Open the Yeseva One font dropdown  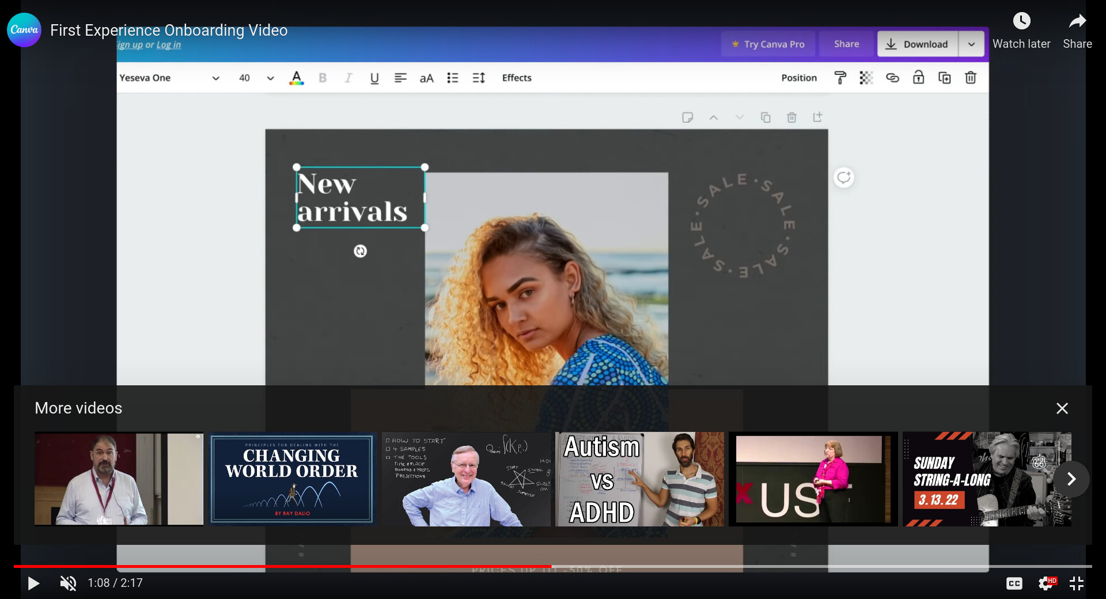pyautogui.click(x=169, y=78)
